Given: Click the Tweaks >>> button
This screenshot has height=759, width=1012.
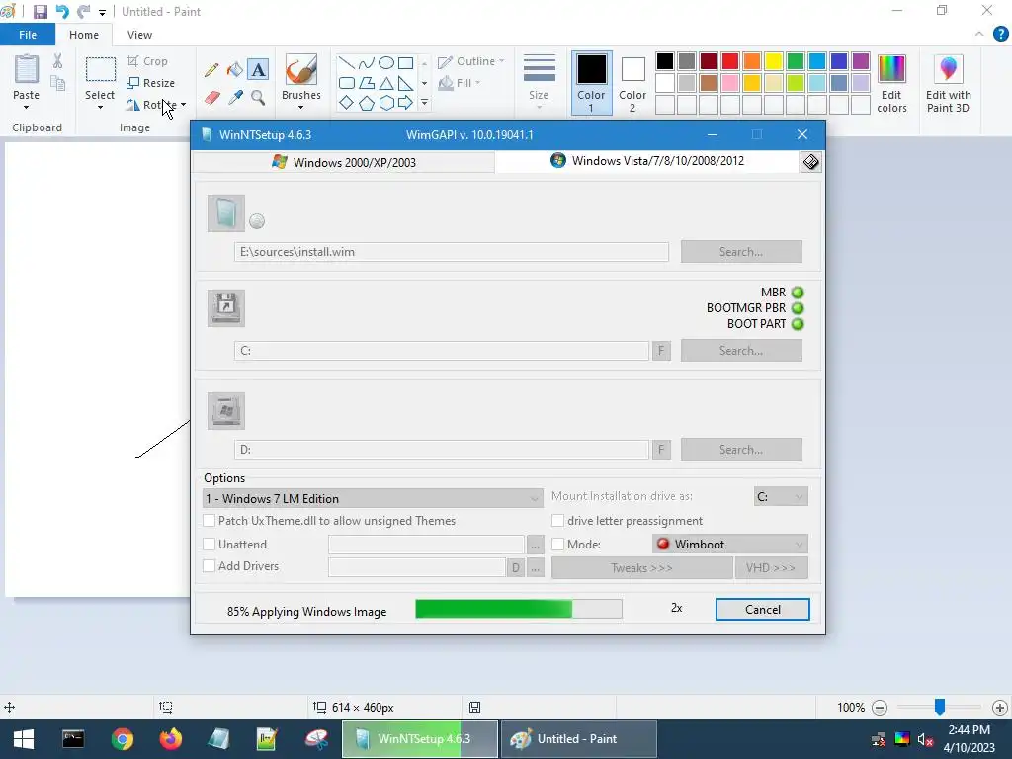Looking at the screenshot, I should pyautogui.click(x=641, y=568).
